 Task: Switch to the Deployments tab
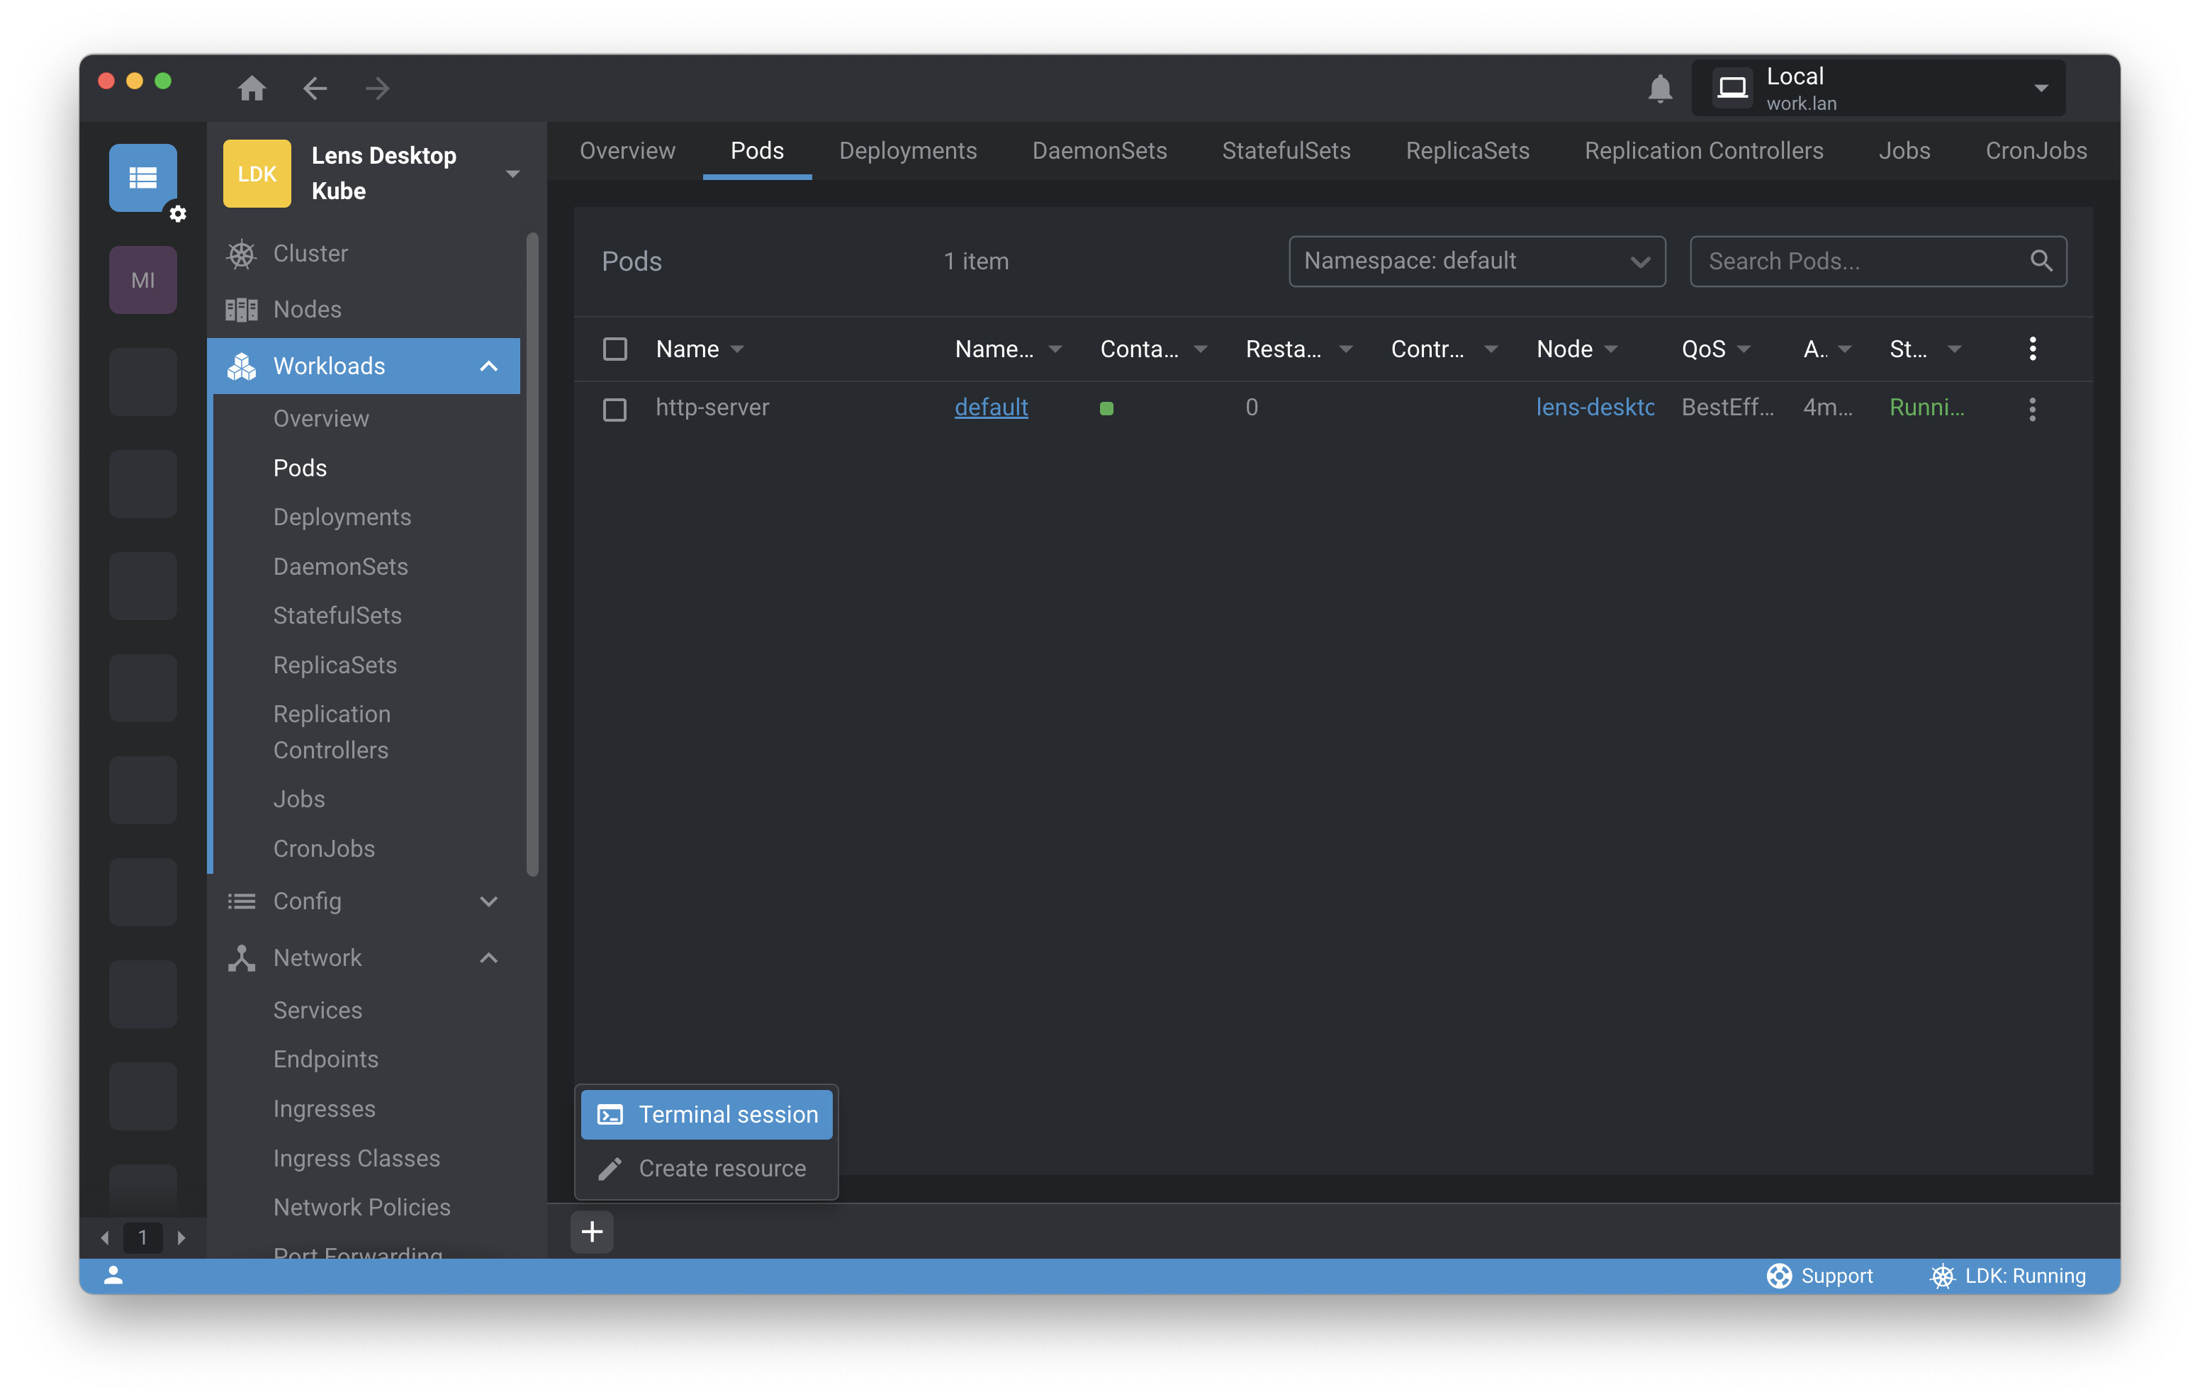pyautogui.click(x=907, y=151)
